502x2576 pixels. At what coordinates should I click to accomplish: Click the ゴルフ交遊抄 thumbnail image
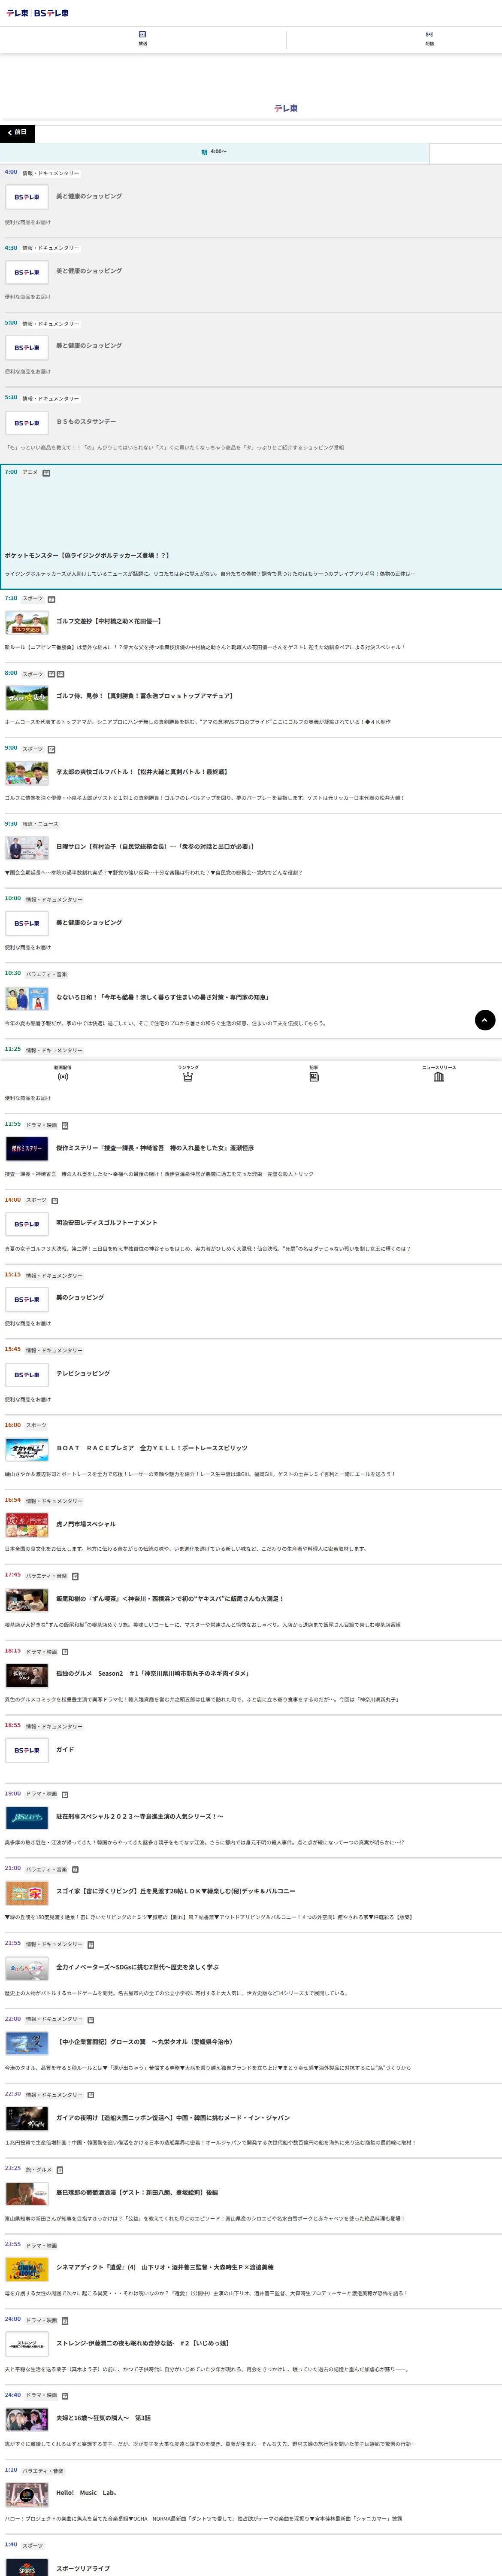click(27, 622)
